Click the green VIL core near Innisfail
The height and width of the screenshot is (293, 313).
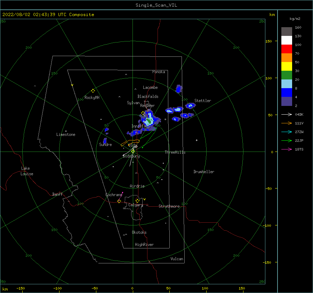tap(149, 121)
